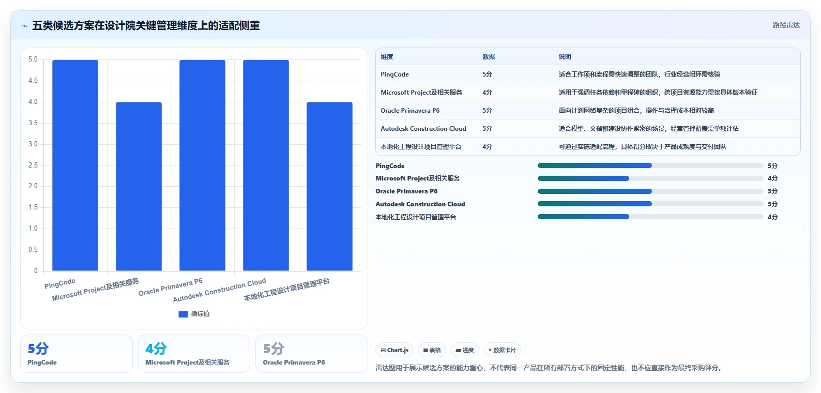This screenshot has height=393, width=821.
Task: Click the Autodesk Construction Cloud chart bar
Action: [266, 165]
